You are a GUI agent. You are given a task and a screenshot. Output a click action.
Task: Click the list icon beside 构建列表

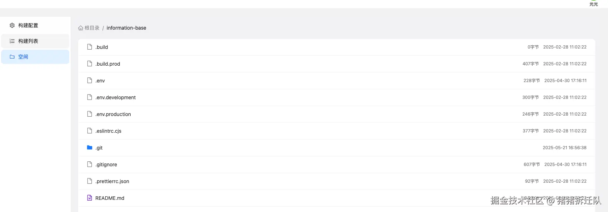click(12, 41)
